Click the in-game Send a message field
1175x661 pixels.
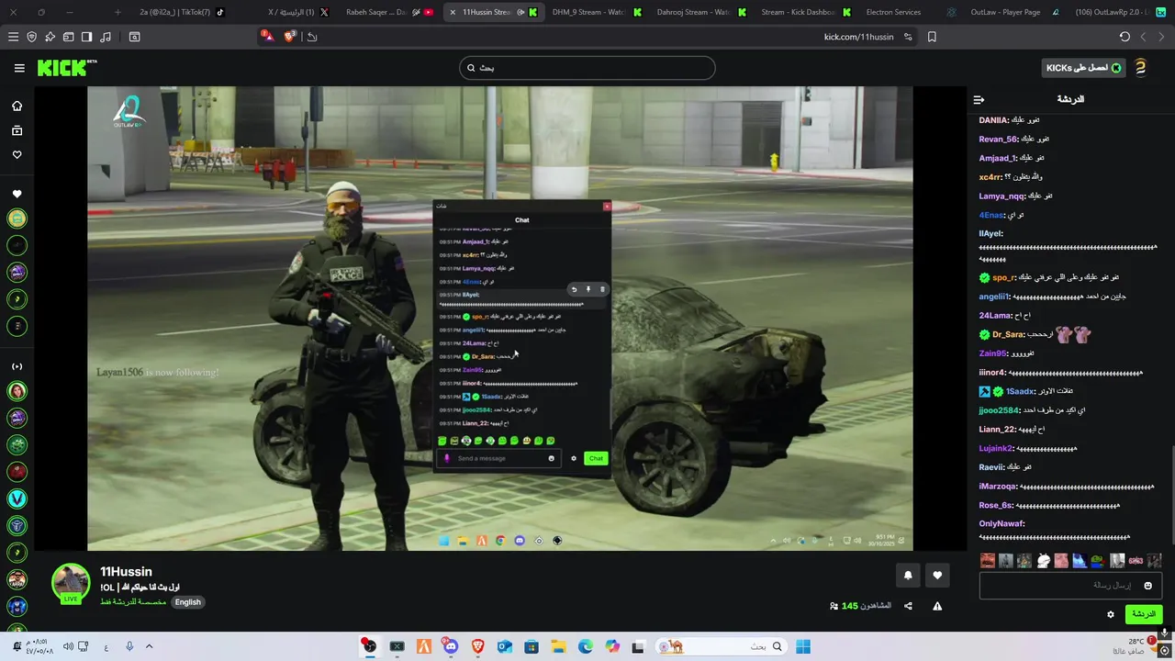(498, 458)
